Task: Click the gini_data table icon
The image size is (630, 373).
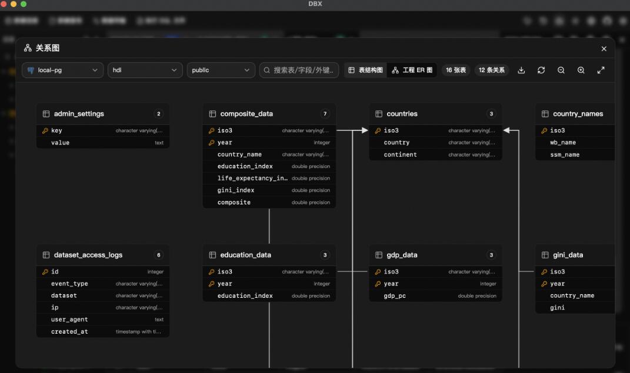Action: (545, 255)
